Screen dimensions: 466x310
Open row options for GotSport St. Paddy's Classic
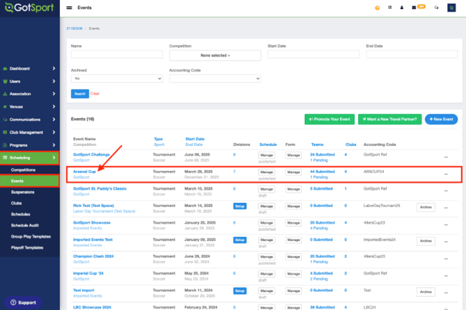point(446,191)
